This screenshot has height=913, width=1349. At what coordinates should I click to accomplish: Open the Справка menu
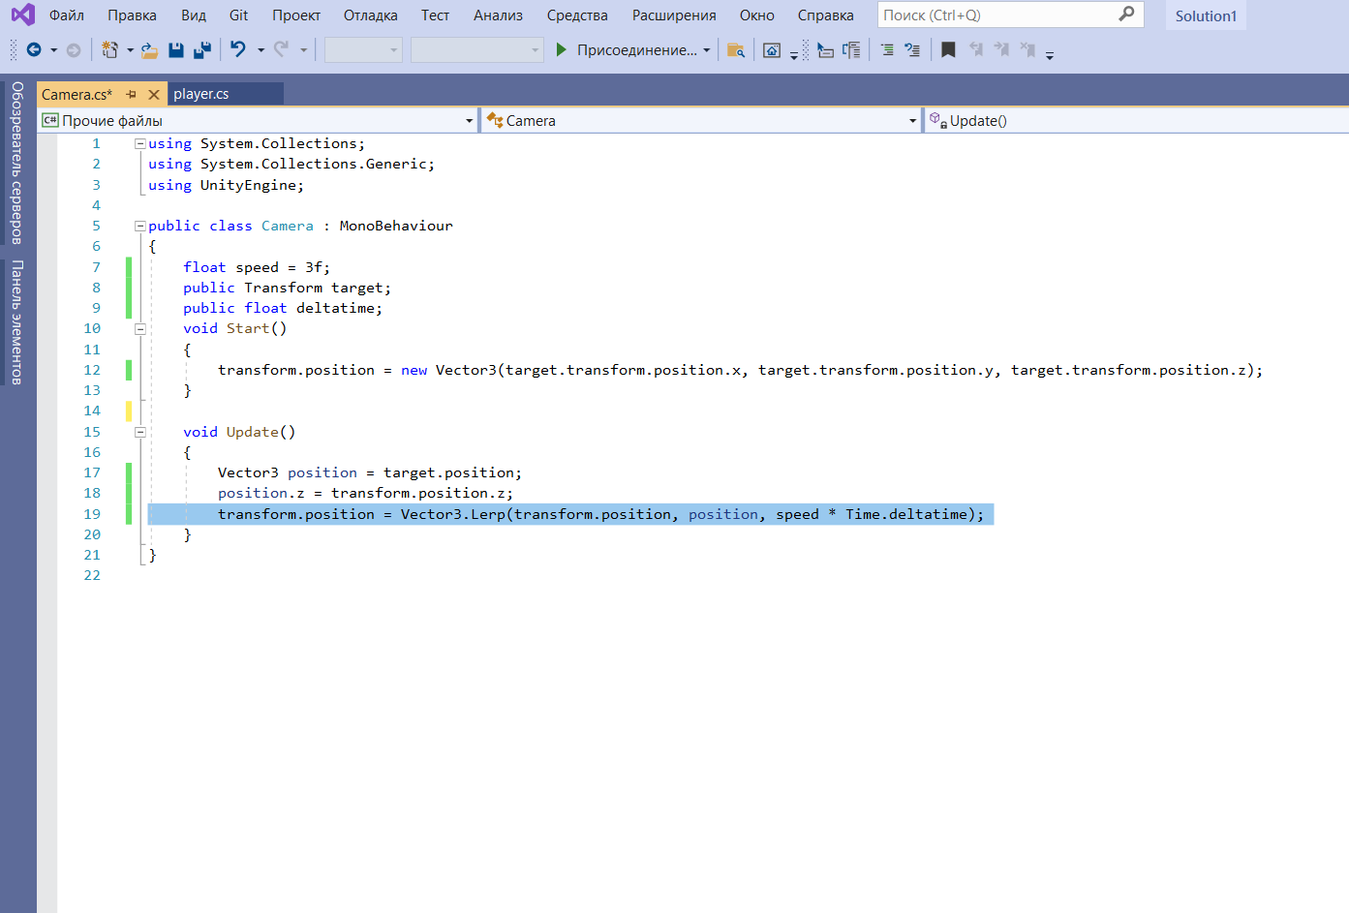[825, 15]
